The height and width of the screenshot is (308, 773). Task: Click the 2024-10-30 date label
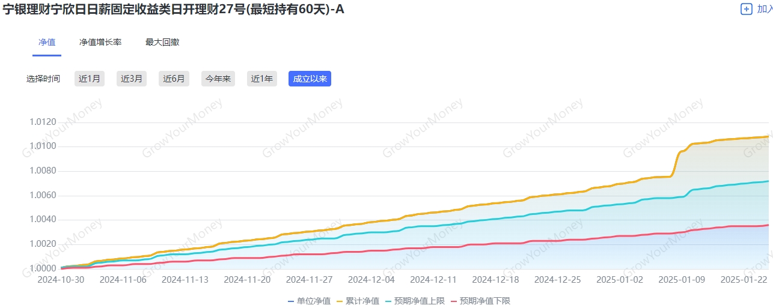coord(62,280)
